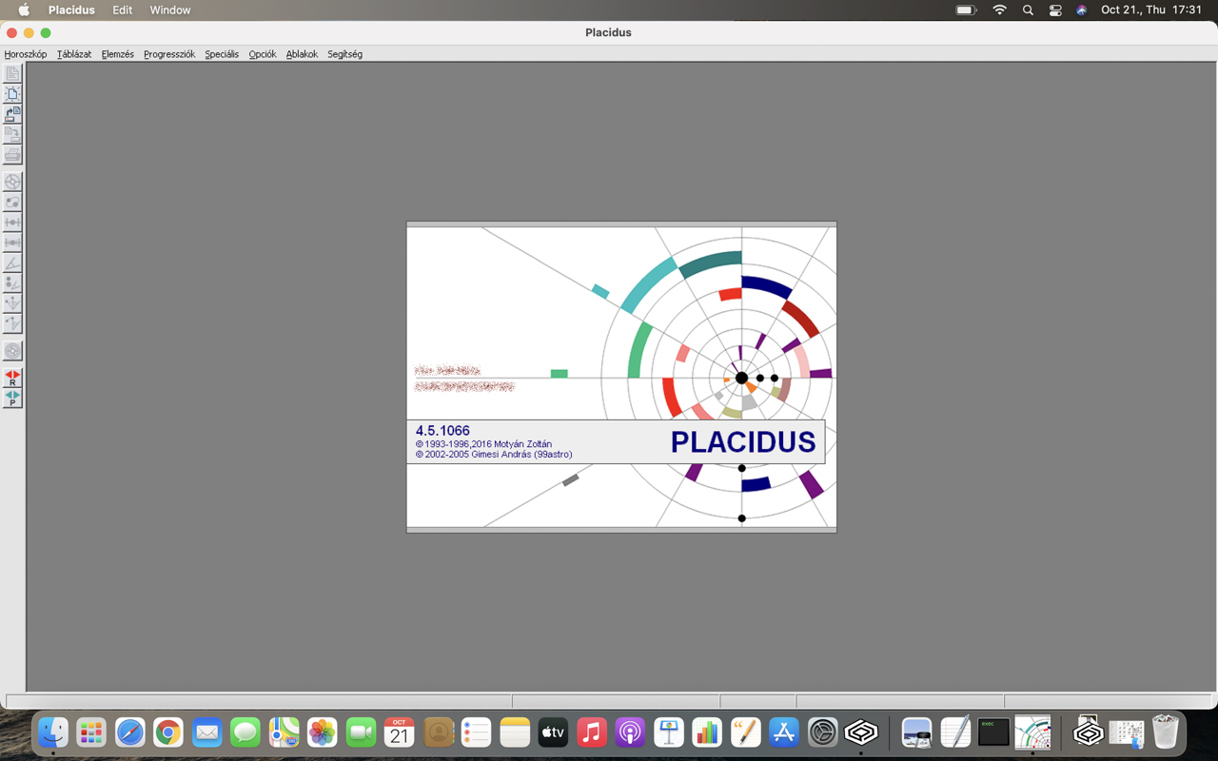Viewport: 1218px width, 761px height.
Task: Select the wheel chart icon with crosshair circle
Action: pos(12,182)
